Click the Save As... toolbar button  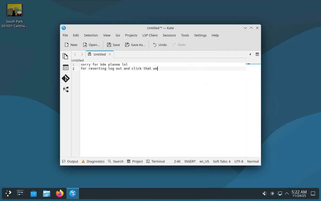coord(135,45)
